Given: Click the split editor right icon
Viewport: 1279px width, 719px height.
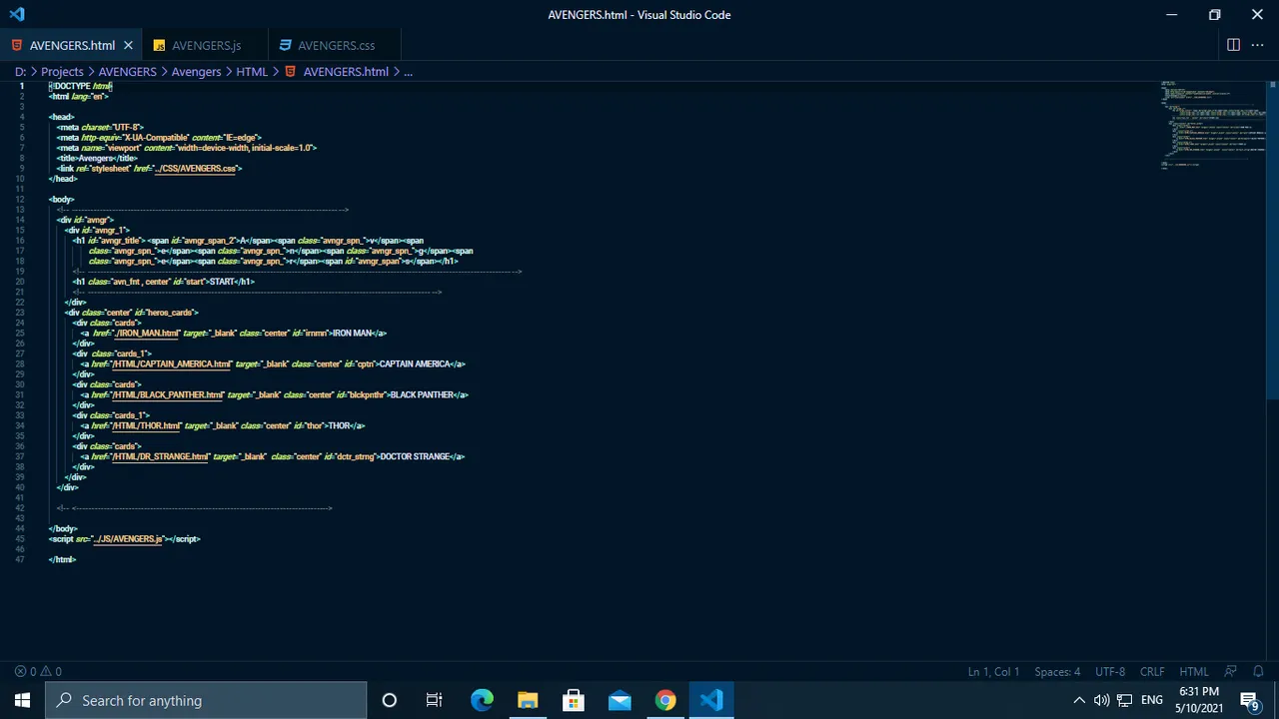Looking at the screenshot, I should click(x=1233, y=45).
